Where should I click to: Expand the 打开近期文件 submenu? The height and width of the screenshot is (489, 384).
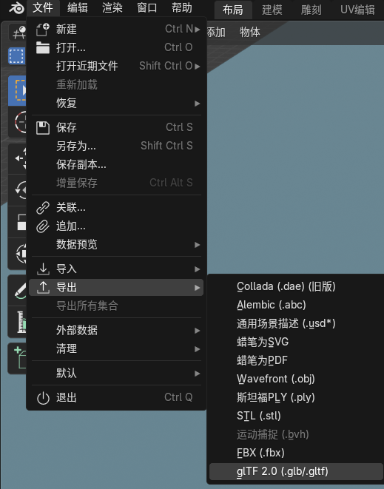(116, 66)
